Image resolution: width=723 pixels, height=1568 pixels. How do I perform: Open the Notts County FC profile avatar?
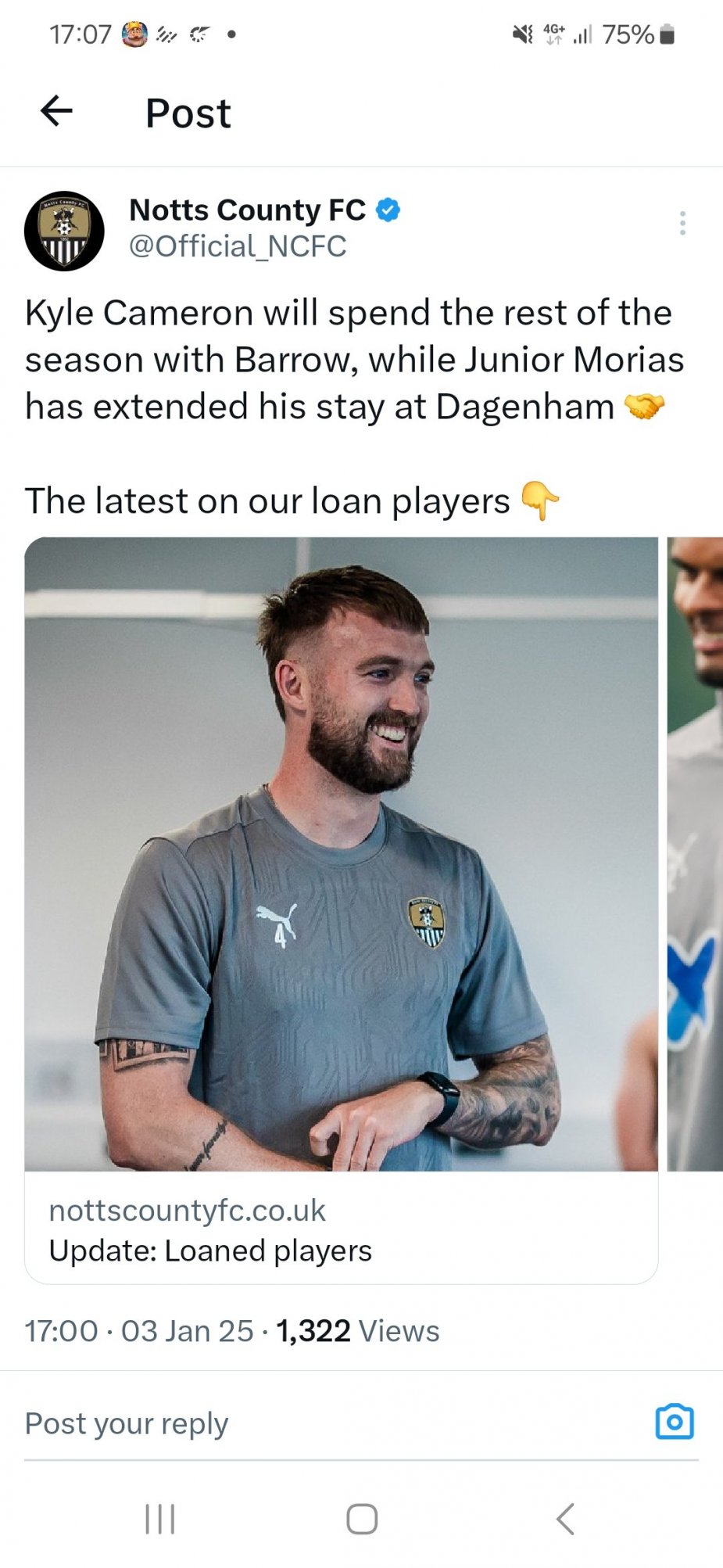pyautogui.click(x=64, y=231)
